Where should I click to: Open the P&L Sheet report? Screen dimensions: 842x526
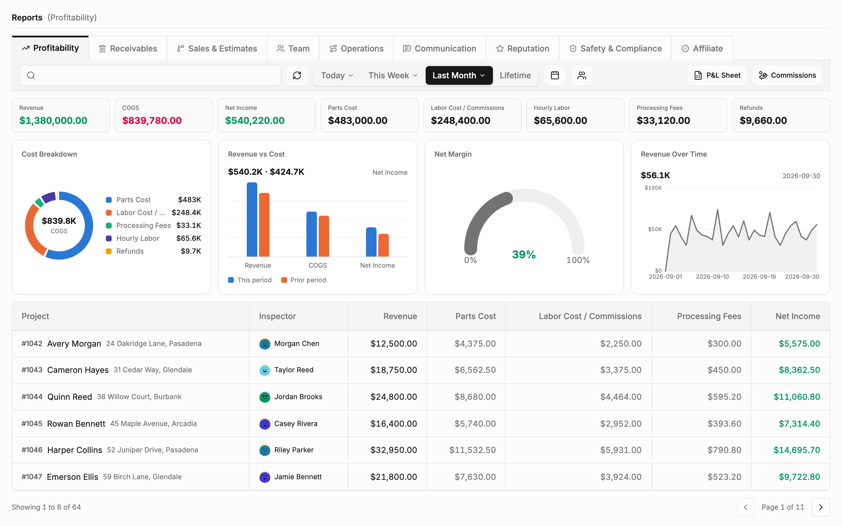tap(717, 75)
